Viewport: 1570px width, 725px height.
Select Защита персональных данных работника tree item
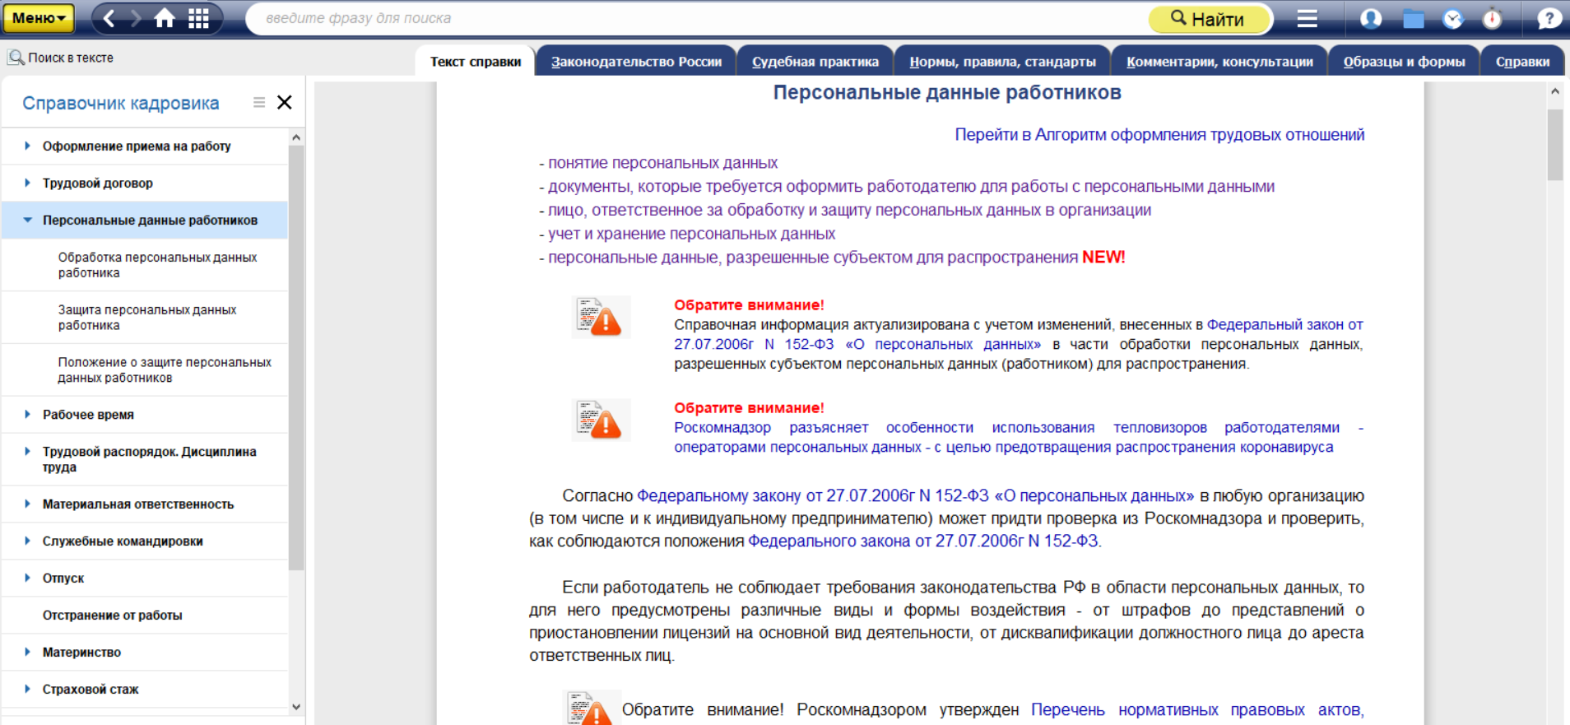[x=146, y=318]
